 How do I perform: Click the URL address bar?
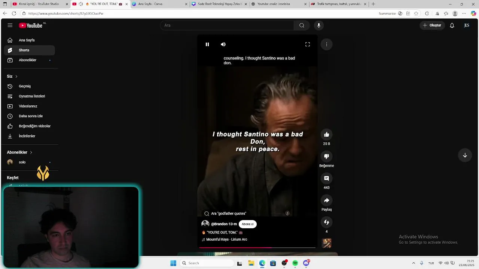(198, 13)
